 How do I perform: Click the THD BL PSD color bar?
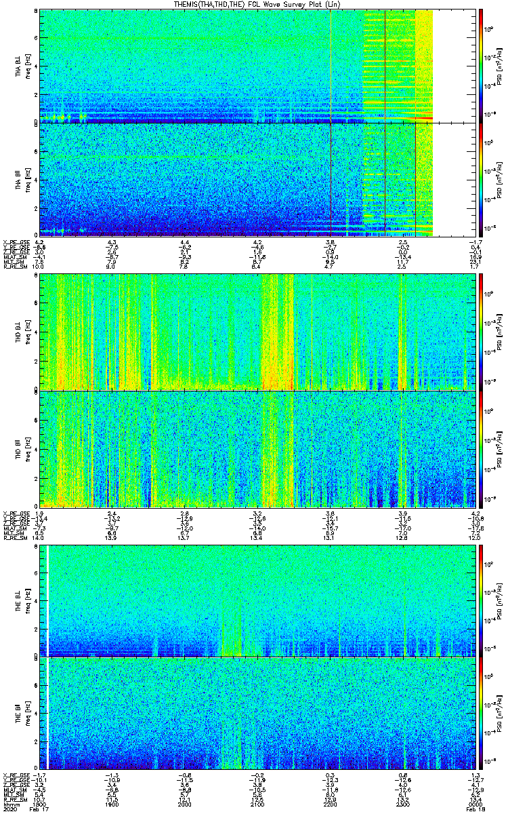click(x=482, y=332)
